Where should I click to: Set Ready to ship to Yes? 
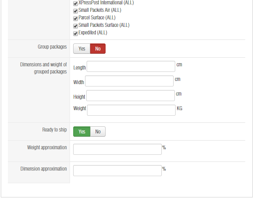pyautogui.click(x=82, y=131)
